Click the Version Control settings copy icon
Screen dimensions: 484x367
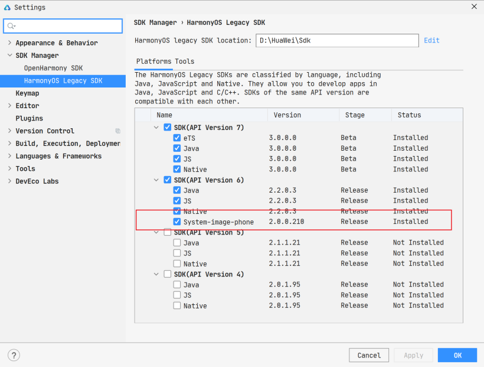(x=117, y=131)
